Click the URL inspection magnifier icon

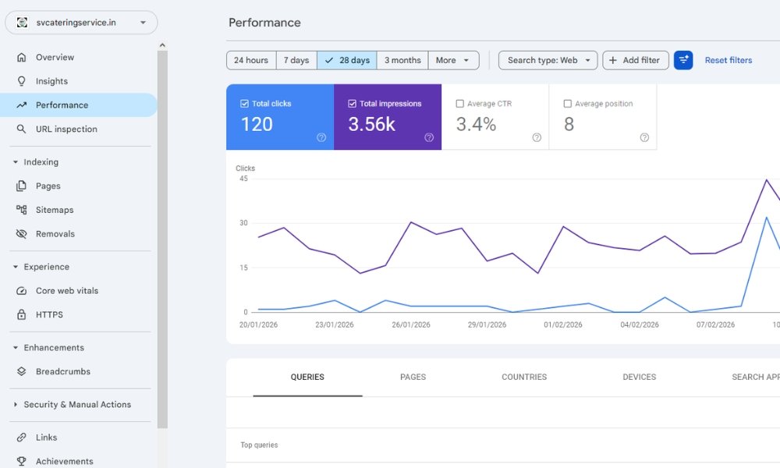pyautogui.click(x=23, y=128)
